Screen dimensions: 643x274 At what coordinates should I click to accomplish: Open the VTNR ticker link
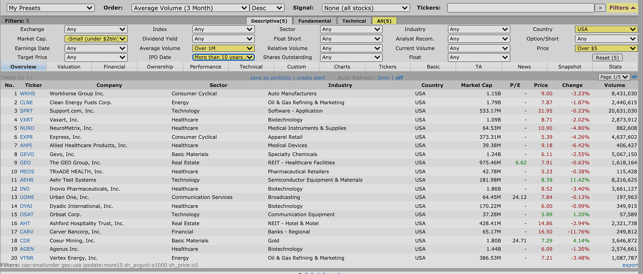click(x=26, y=258)
